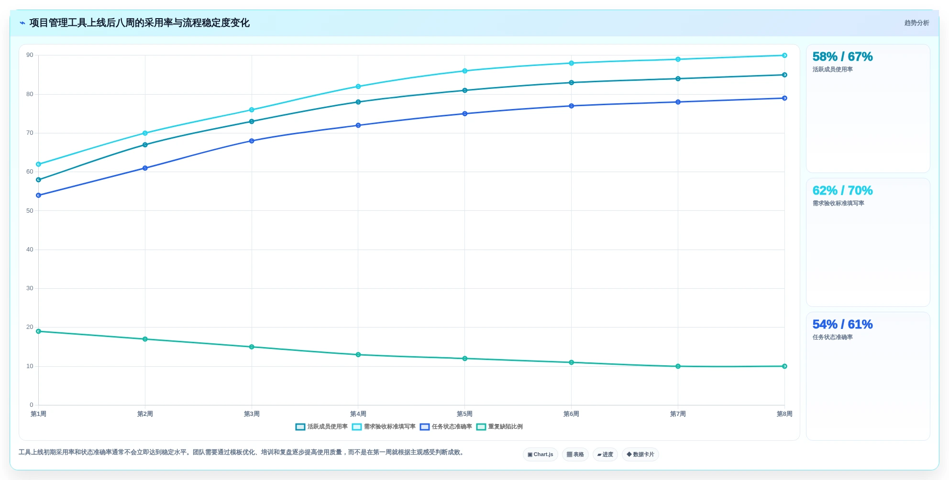
Task: Click the 数据卡片 tag
Action: [x=640, y=455]
